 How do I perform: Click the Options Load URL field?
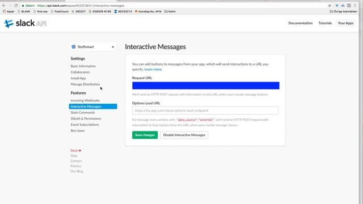click(x=205, y=110)
